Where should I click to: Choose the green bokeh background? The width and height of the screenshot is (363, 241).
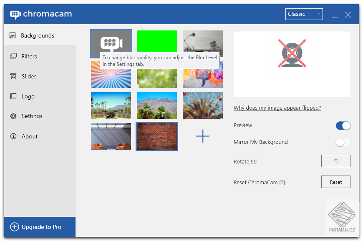tap(157, 78)
